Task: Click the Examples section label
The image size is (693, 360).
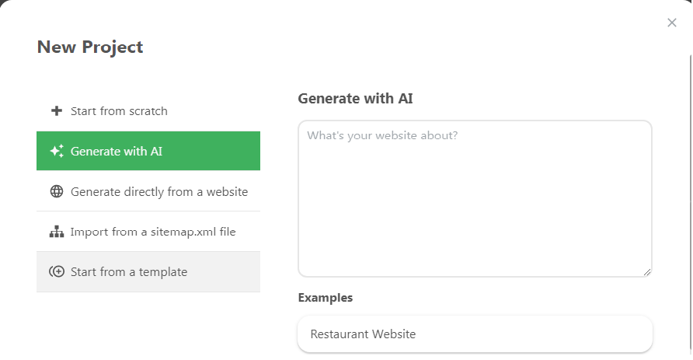Action: (x=325, y=298)
